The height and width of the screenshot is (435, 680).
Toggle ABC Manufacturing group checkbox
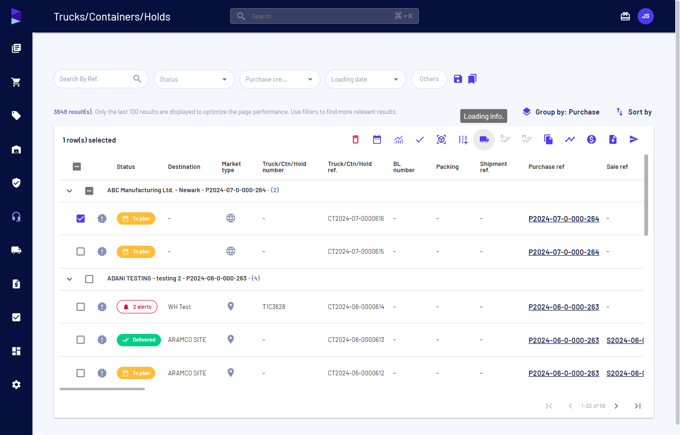(89, 191)
